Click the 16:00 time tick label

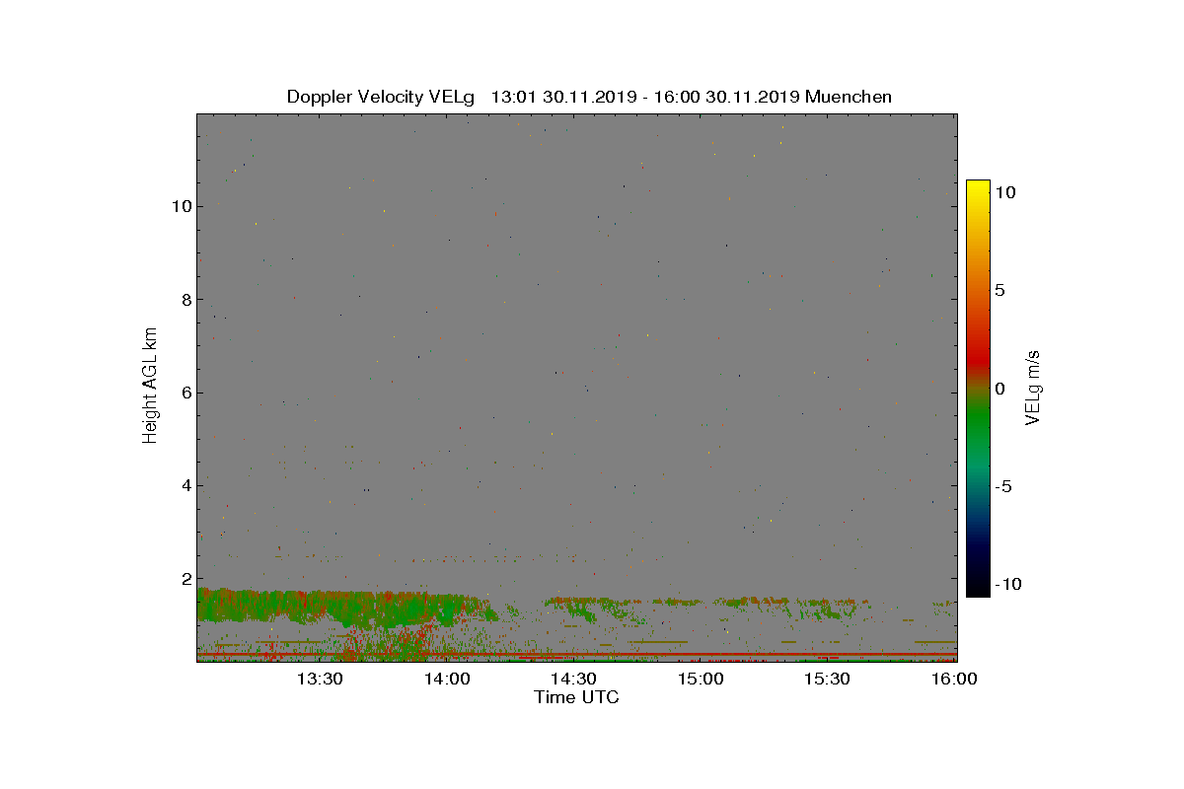[x=954, y=679]
